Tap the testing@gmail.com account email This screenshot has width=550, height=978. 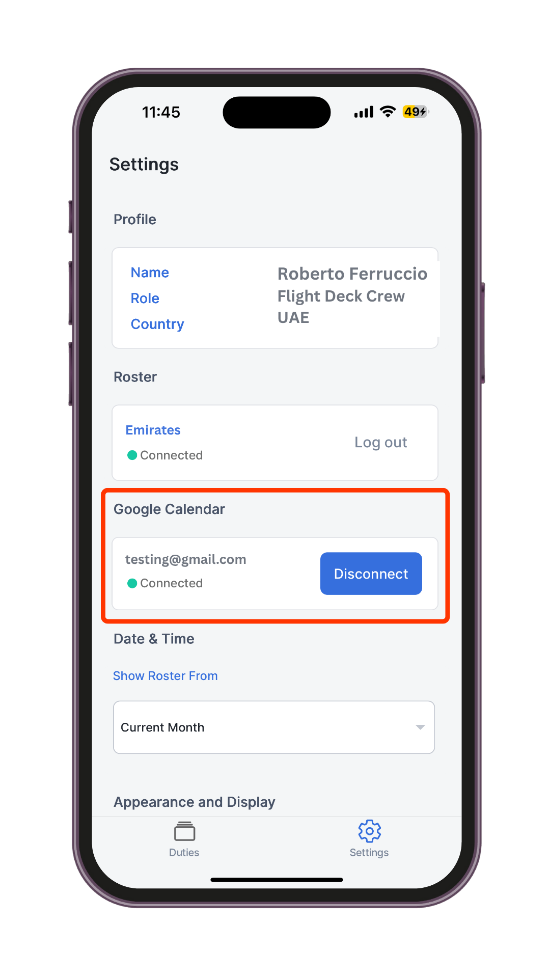[x=185, y=559]
